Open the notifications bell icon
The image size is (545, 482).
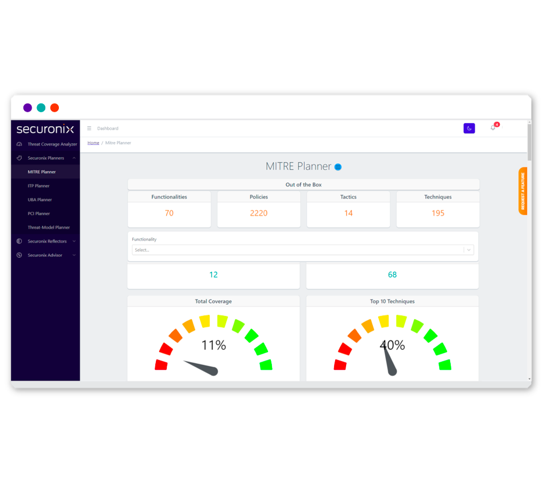[x=493, y=128]
